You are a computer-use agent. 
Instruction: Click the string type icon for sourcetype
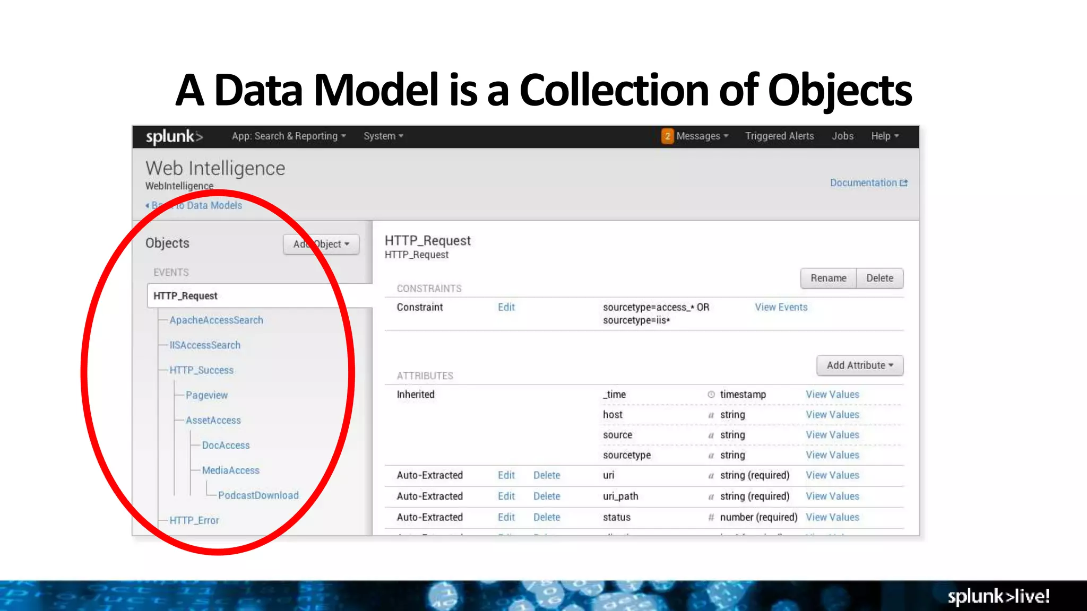pyautogui.click(x=711, y=456)
